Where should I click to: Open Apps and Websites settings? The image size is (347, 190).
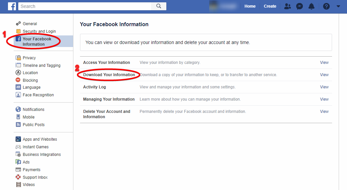click(40, 139)
